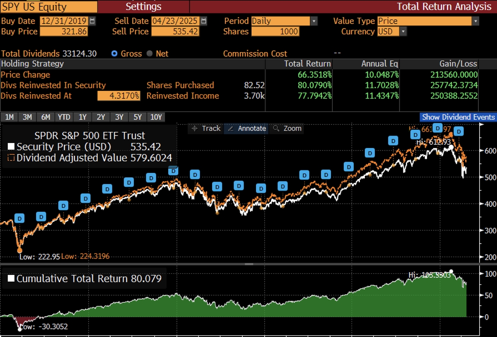
Task: Click the 11.7028% annual equivalent value
Action: pyautogui.click(x=382, y=85)
